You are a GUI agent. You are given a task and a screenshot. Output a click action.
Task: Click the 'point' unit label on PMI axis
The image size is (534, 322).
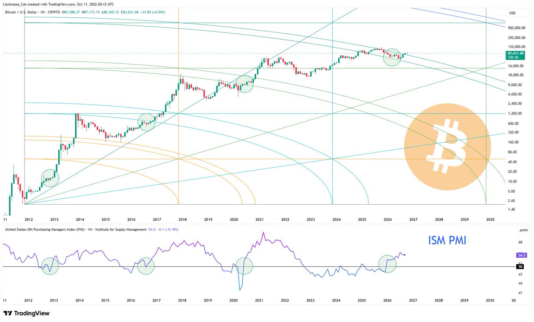pos(523,230)
